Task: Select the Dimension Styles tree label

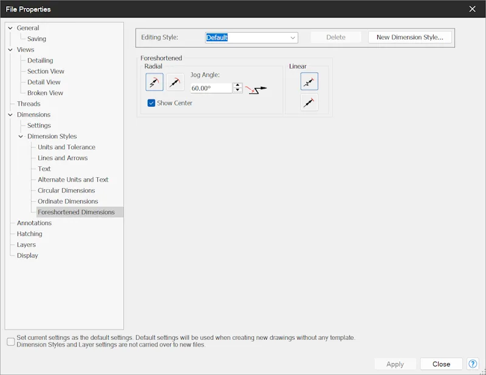Action: (x=52, y=137)
